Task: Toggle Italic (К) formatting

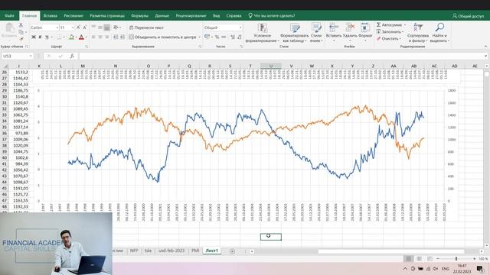Action: pos(40,37)
